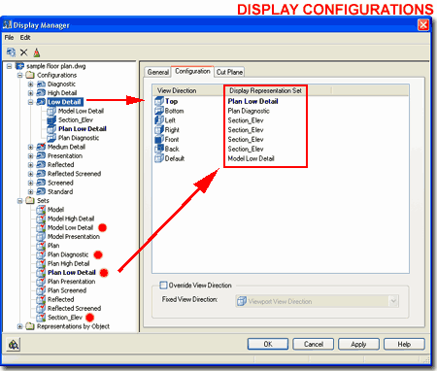Click the Section_Elev icon under Low Detail

pos(51,120)
